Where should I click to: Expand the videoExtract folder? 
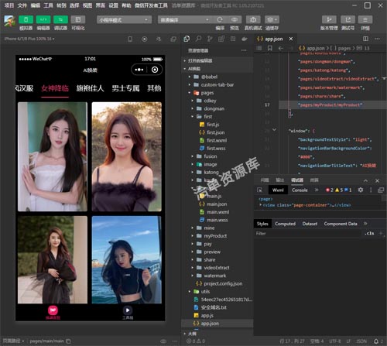coord(217,268)
